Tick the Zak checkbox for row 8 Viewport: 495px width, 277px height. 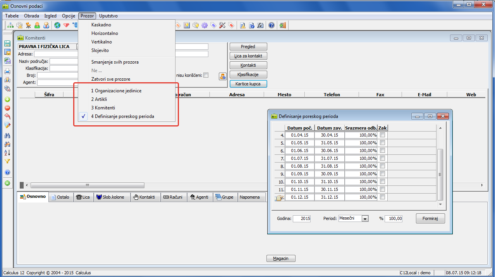382,166
